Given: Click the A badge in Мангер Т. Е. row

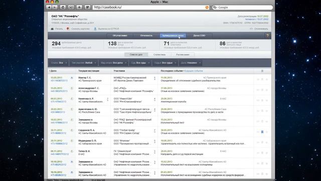Looking at the screenshot, I should tap(72, 78).
